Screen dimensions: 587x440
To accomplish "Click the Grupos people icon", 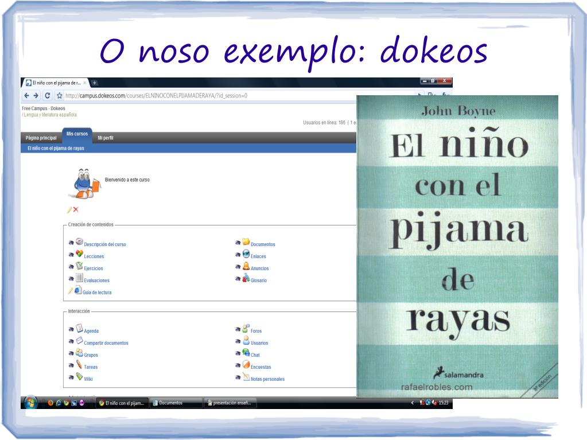I will point(79,352).
